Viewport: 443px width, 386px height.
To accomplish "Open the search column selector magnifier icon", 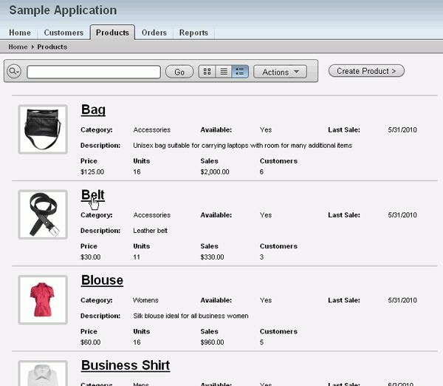I will point(14,71).
